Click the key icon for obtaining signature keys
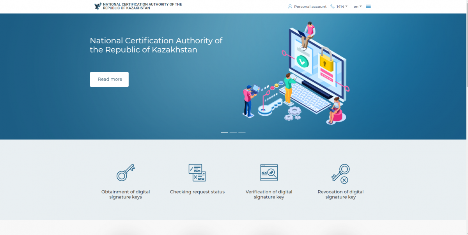 click(x=126, y=173)
